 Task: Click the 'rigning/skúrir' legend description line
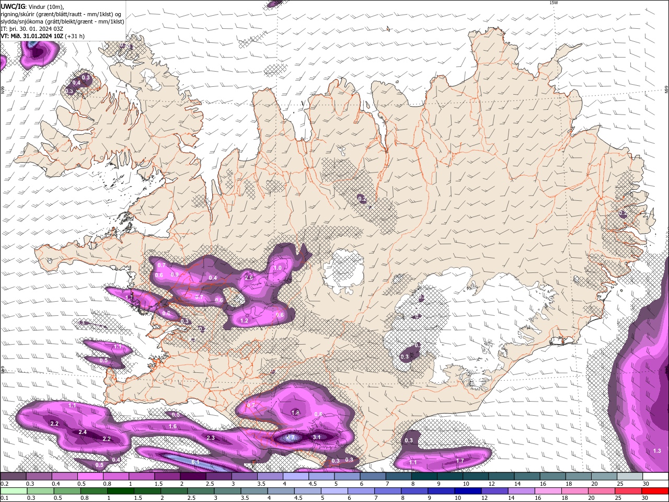(x=62, y=14)
